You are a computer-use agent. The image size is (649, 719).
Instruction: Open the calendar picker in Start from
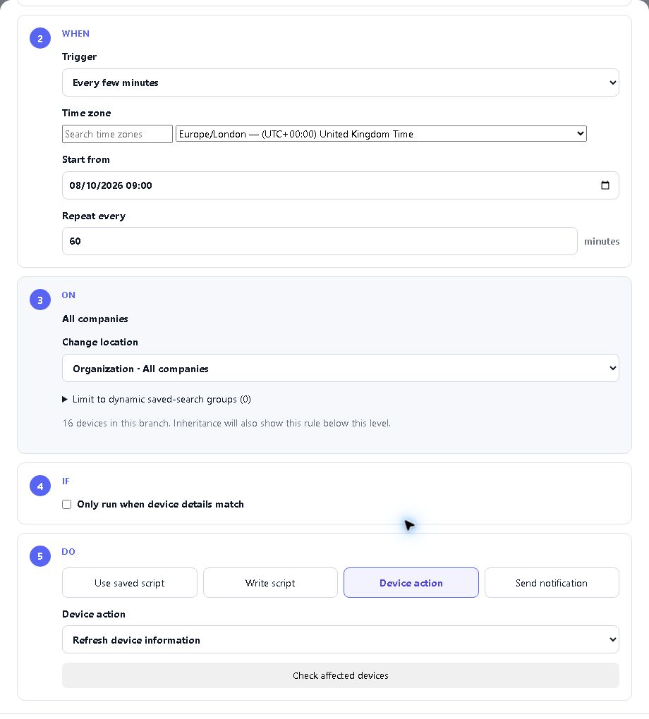click(605, 185)
